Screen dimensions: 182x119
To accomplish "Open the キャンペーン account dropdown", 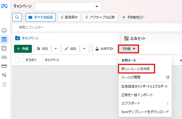I will [x=68, y=6].
